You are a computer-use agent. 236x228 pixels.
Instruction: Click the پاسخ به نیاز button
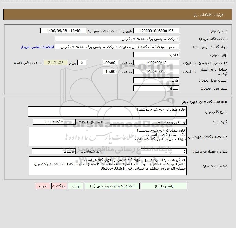(164, 186)
